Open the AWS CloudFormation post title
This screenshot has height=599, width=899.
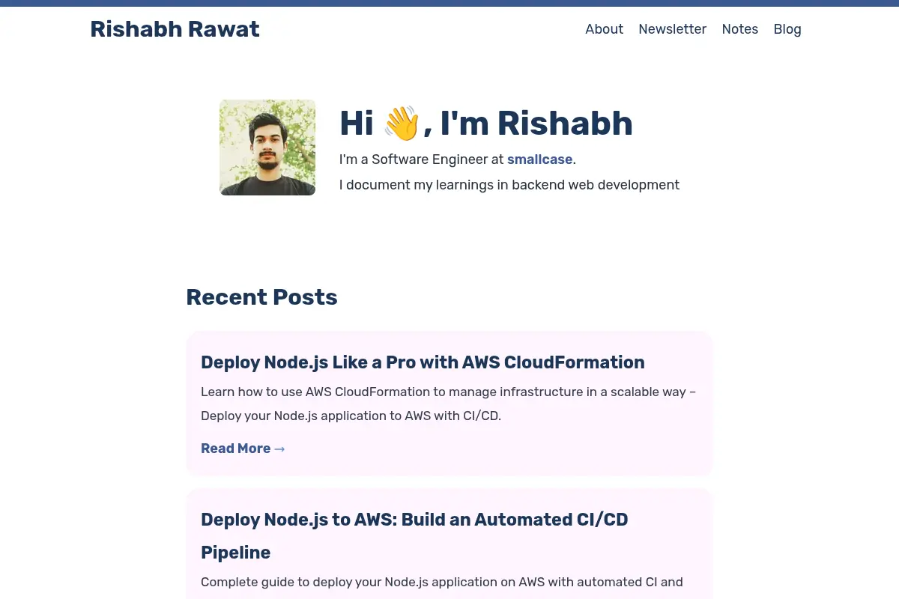(423, 362)
